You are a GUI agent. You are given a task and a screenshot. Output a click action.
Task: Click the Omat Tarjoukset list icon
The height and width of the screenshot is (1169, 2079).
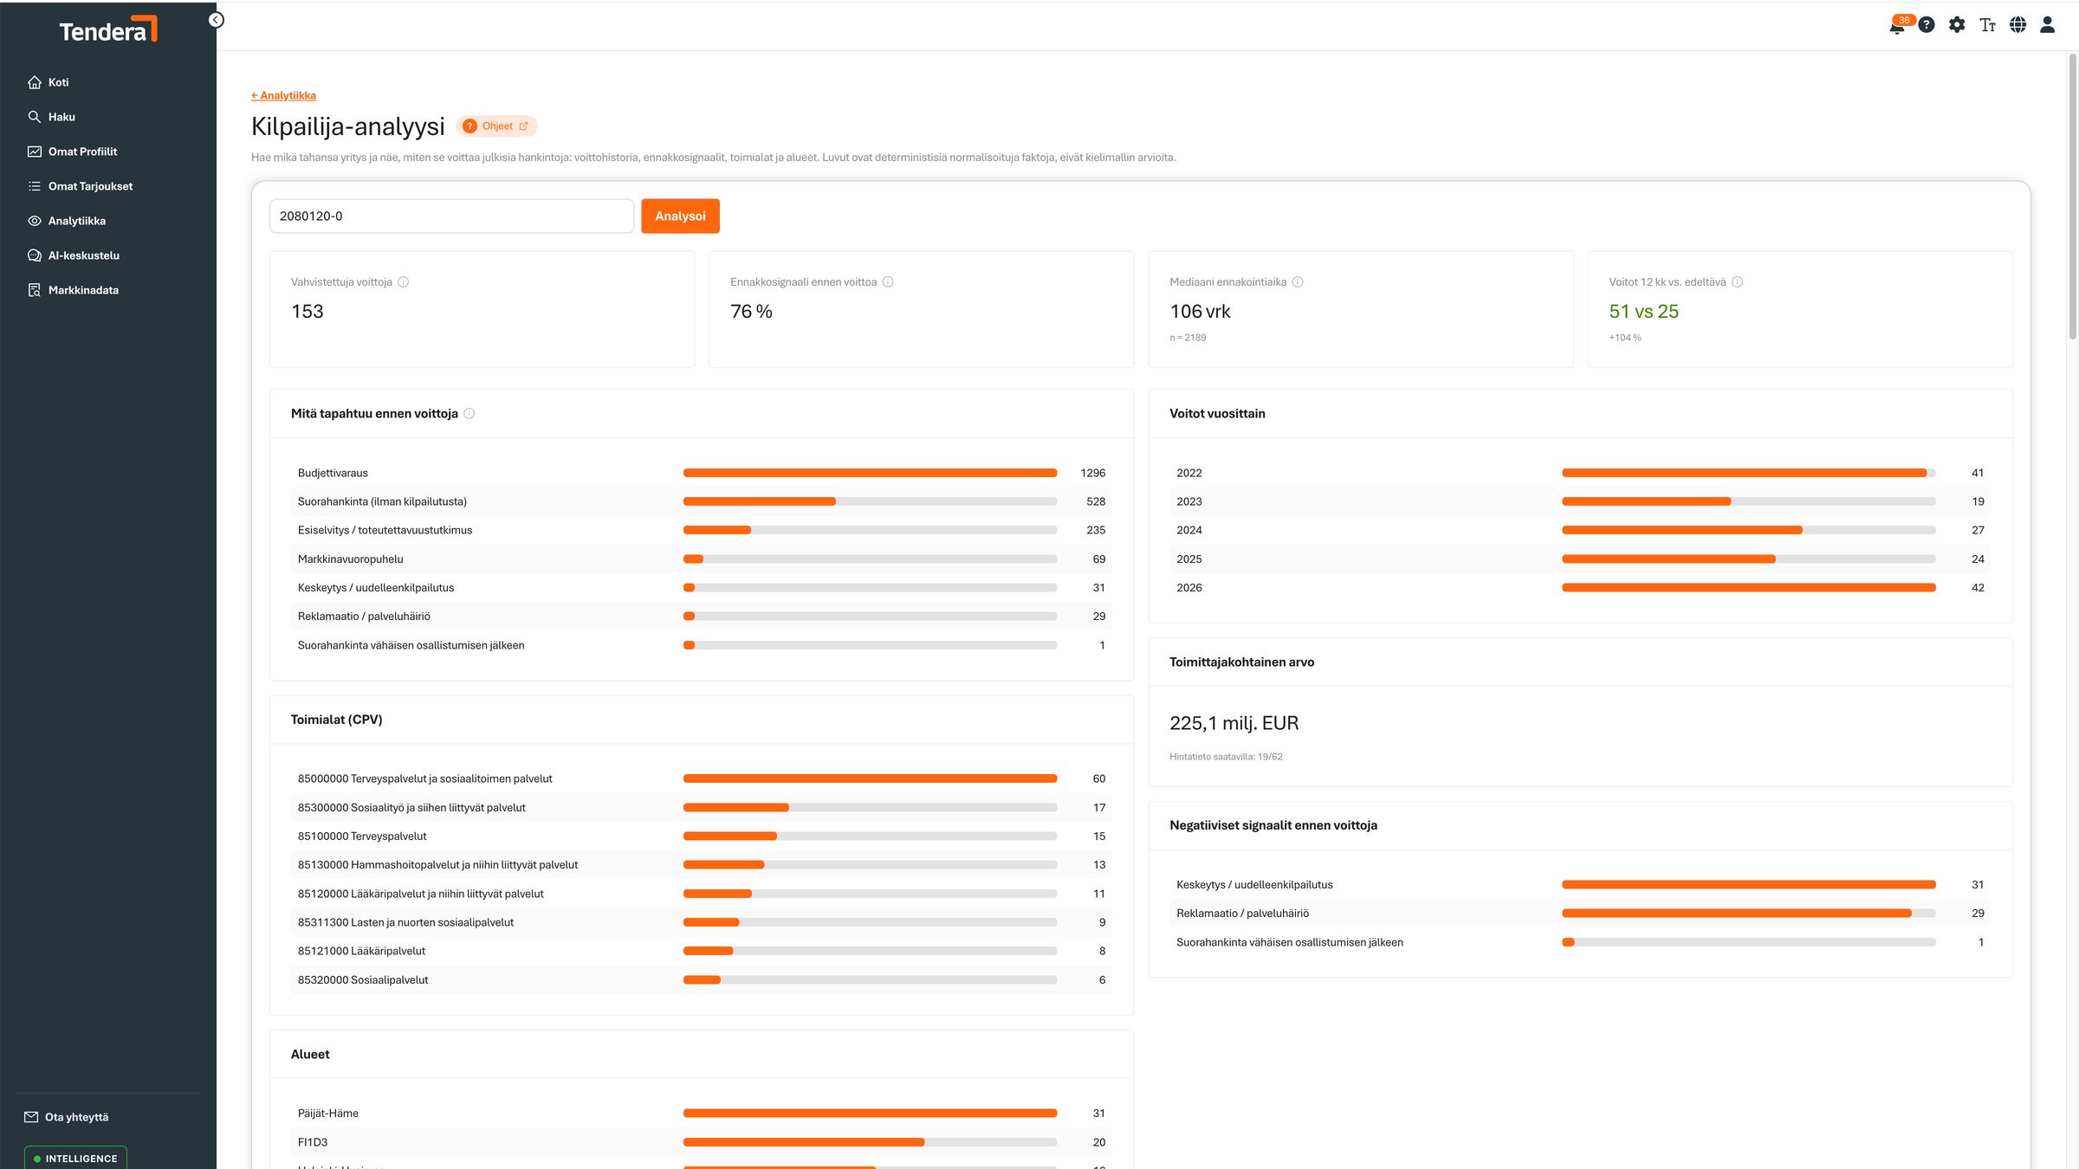point(35,186)
